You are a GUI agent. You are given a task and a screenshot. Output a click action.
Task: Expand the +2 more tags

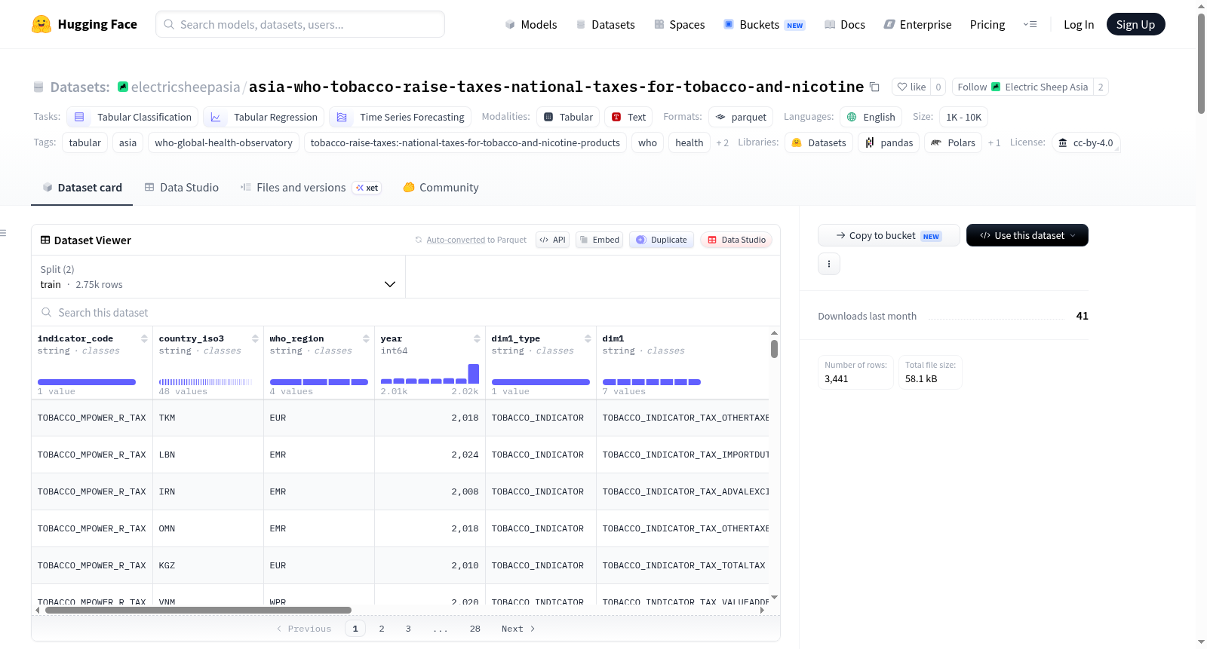[x=722, y=142]
